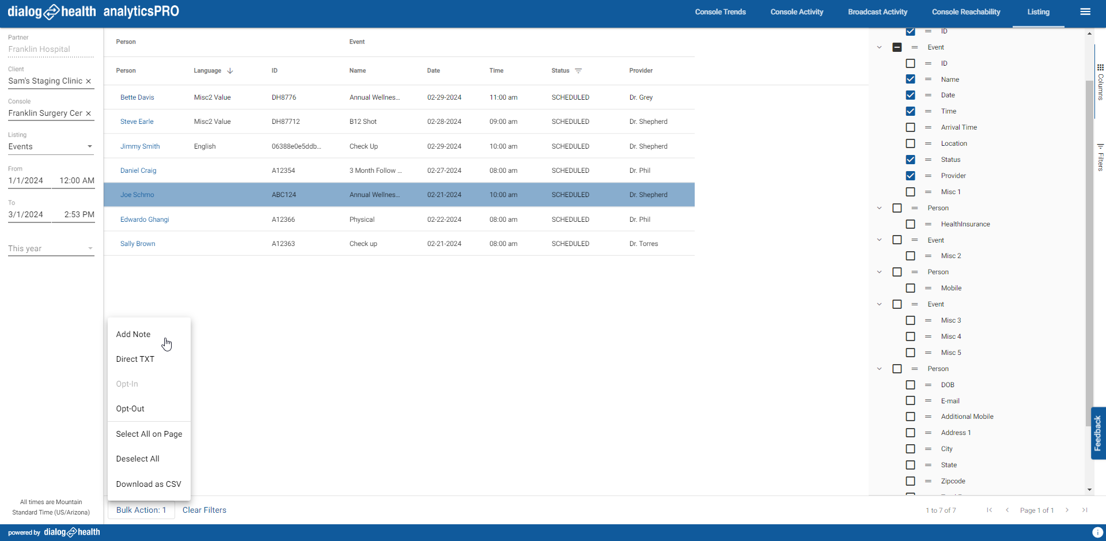Uncheck the Provider column checkbox
Screen dimensions: 1106x541
click(910, 176)
